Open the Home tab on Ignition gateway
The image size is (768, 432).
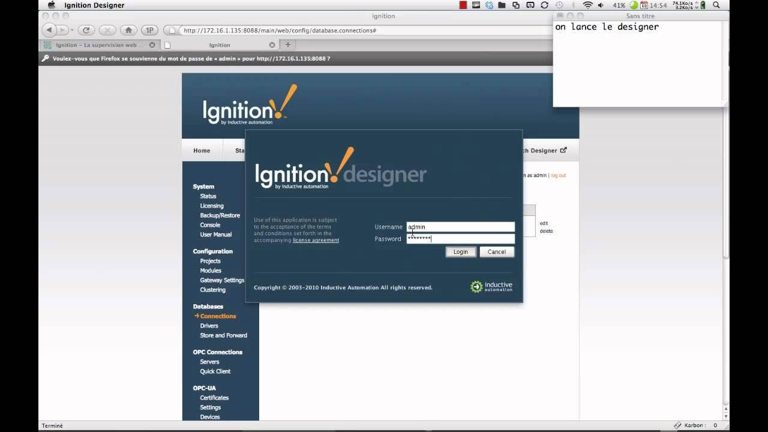[x=202, y=151]
